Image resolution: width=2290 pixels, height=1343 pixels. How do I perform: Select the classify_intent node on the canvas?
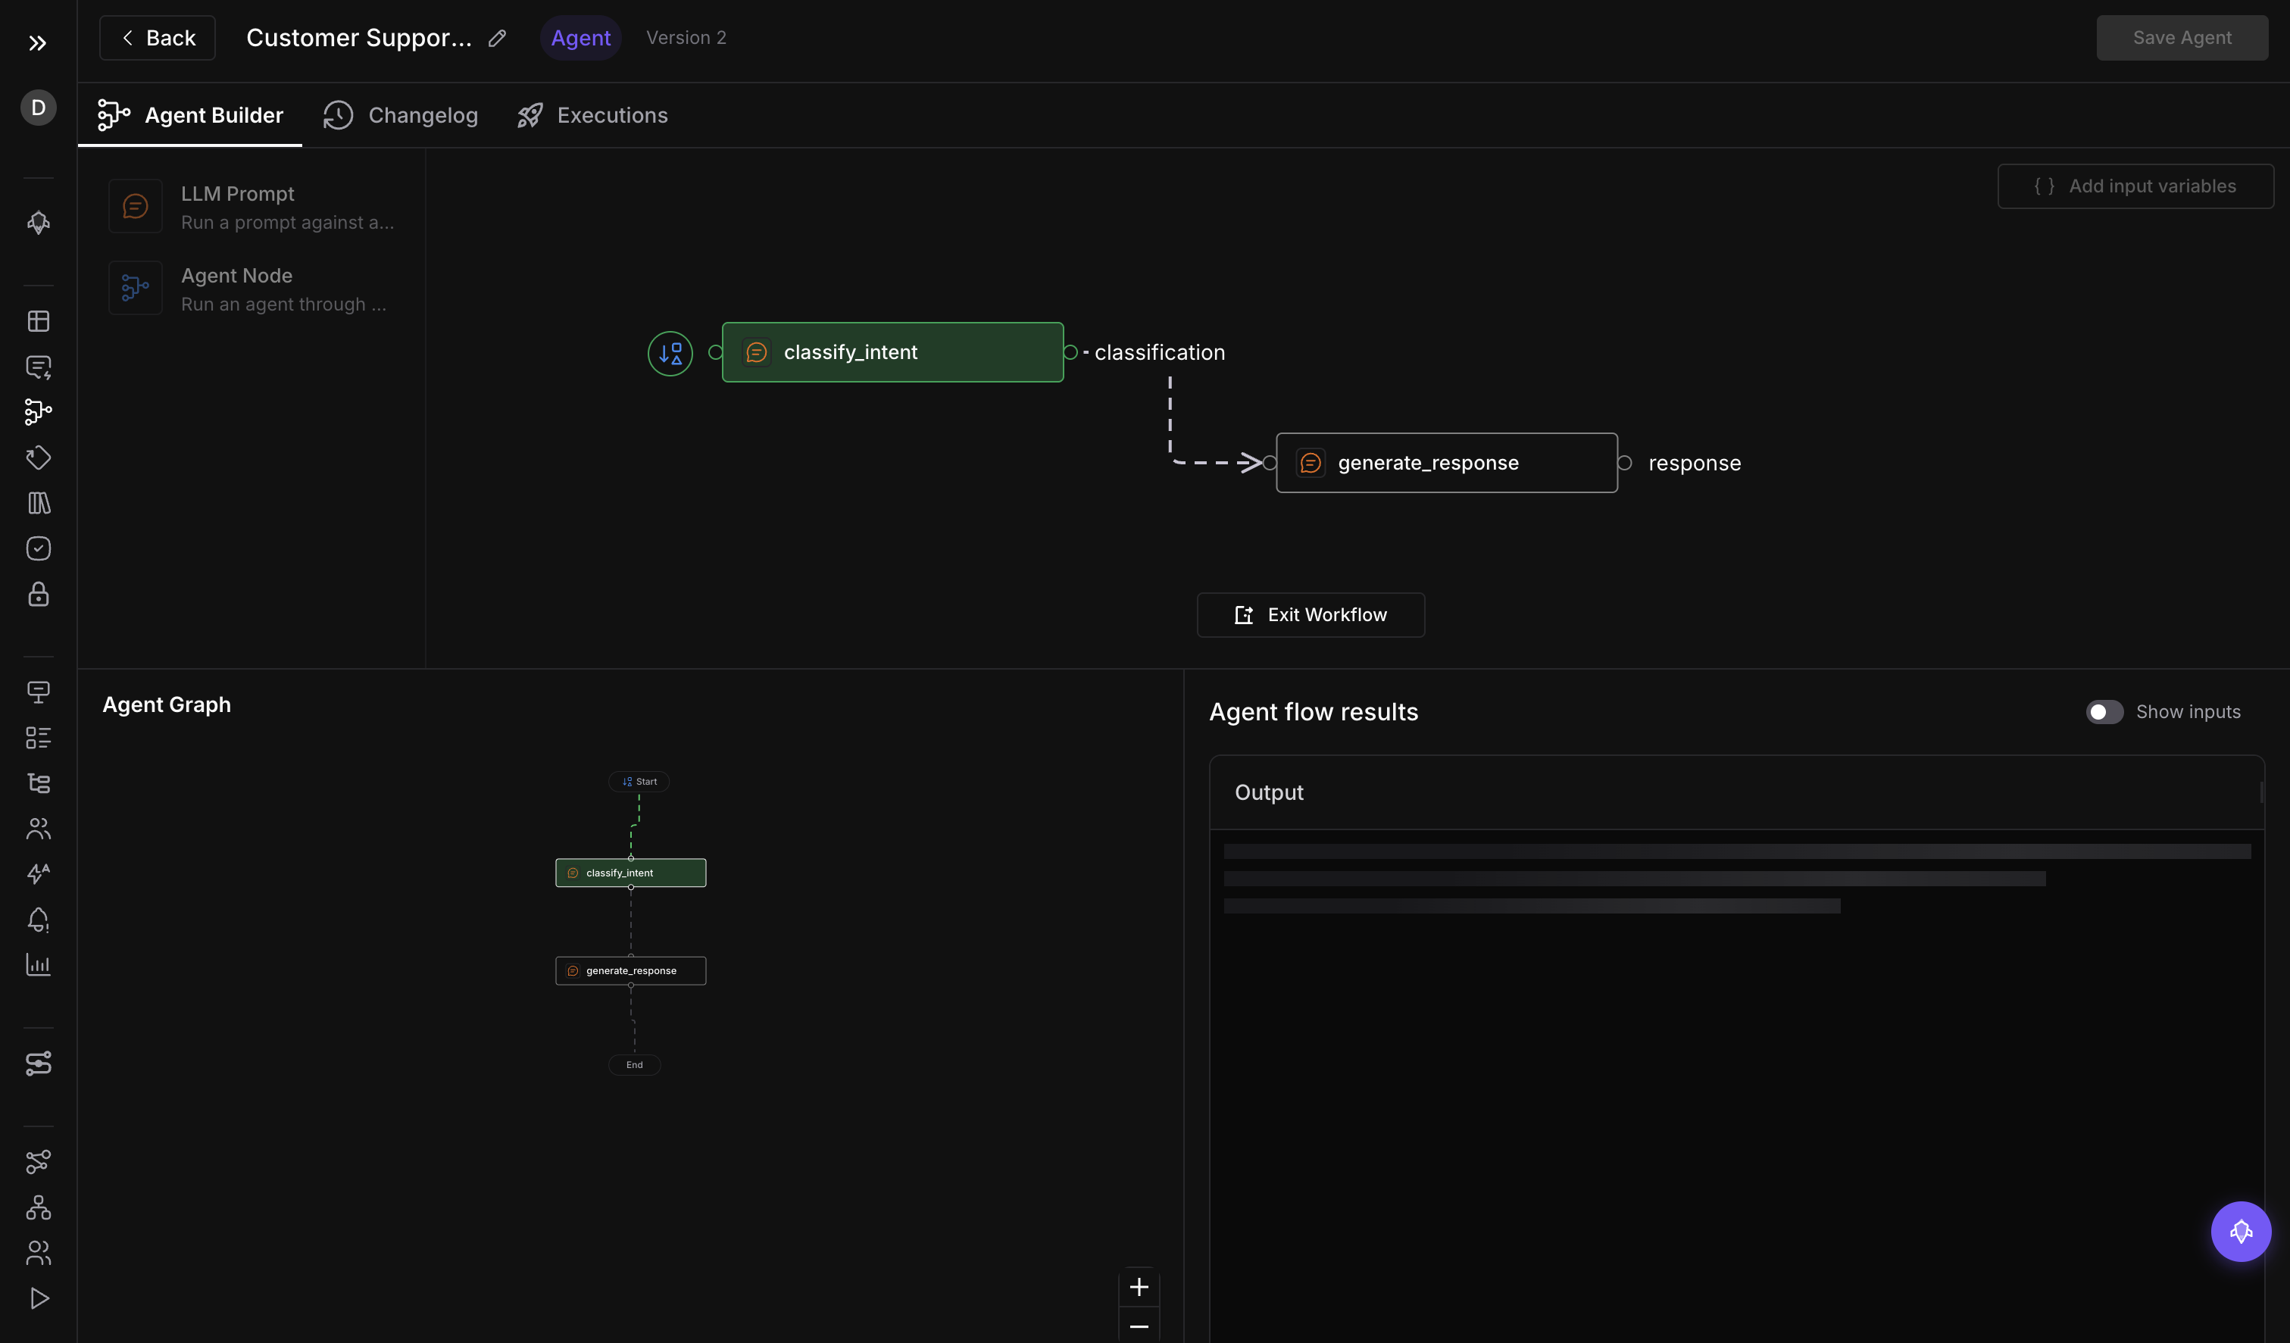[x=892, y=351]
